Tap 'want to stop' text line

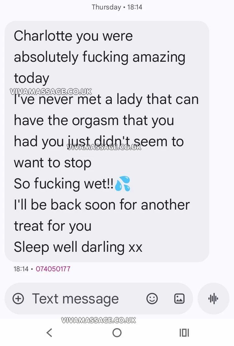tap(53, 163)
